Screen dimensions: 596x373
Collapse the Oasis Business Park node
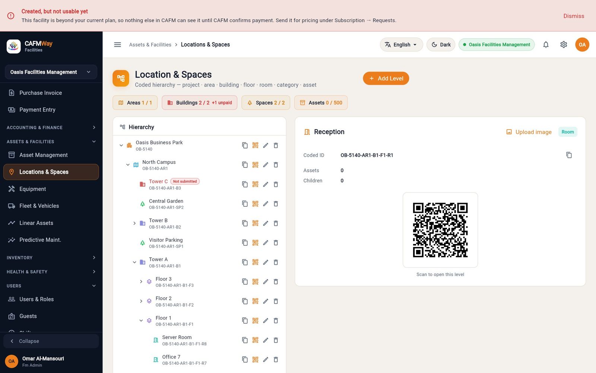(121, 145)
